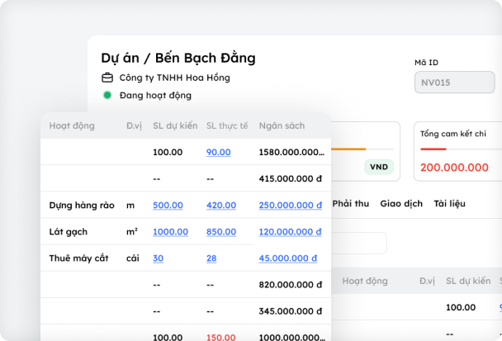The image size is (502, 341).
Task: Open the 90.00 SL thực tế link
Action: pyautogui.click(x=218, y=152)
